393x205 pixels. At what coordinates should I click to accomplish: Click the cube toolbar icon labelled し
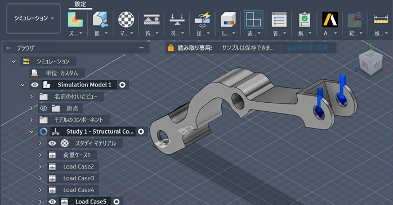pos(228,20)
